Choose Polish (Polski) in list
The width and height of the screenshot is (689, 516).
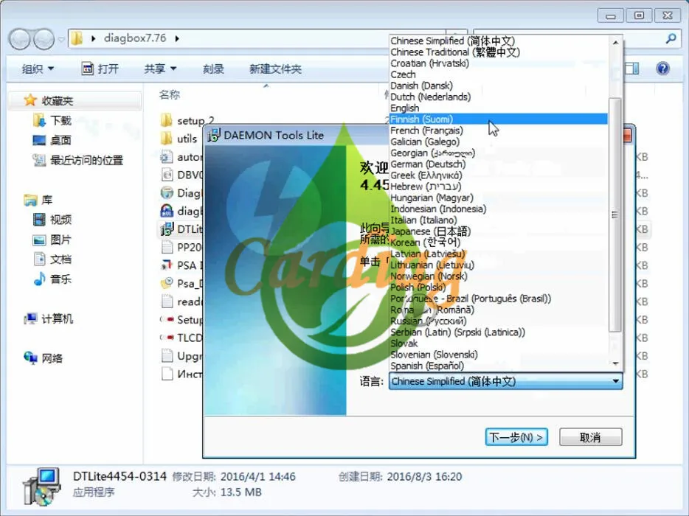pos(498,287)
